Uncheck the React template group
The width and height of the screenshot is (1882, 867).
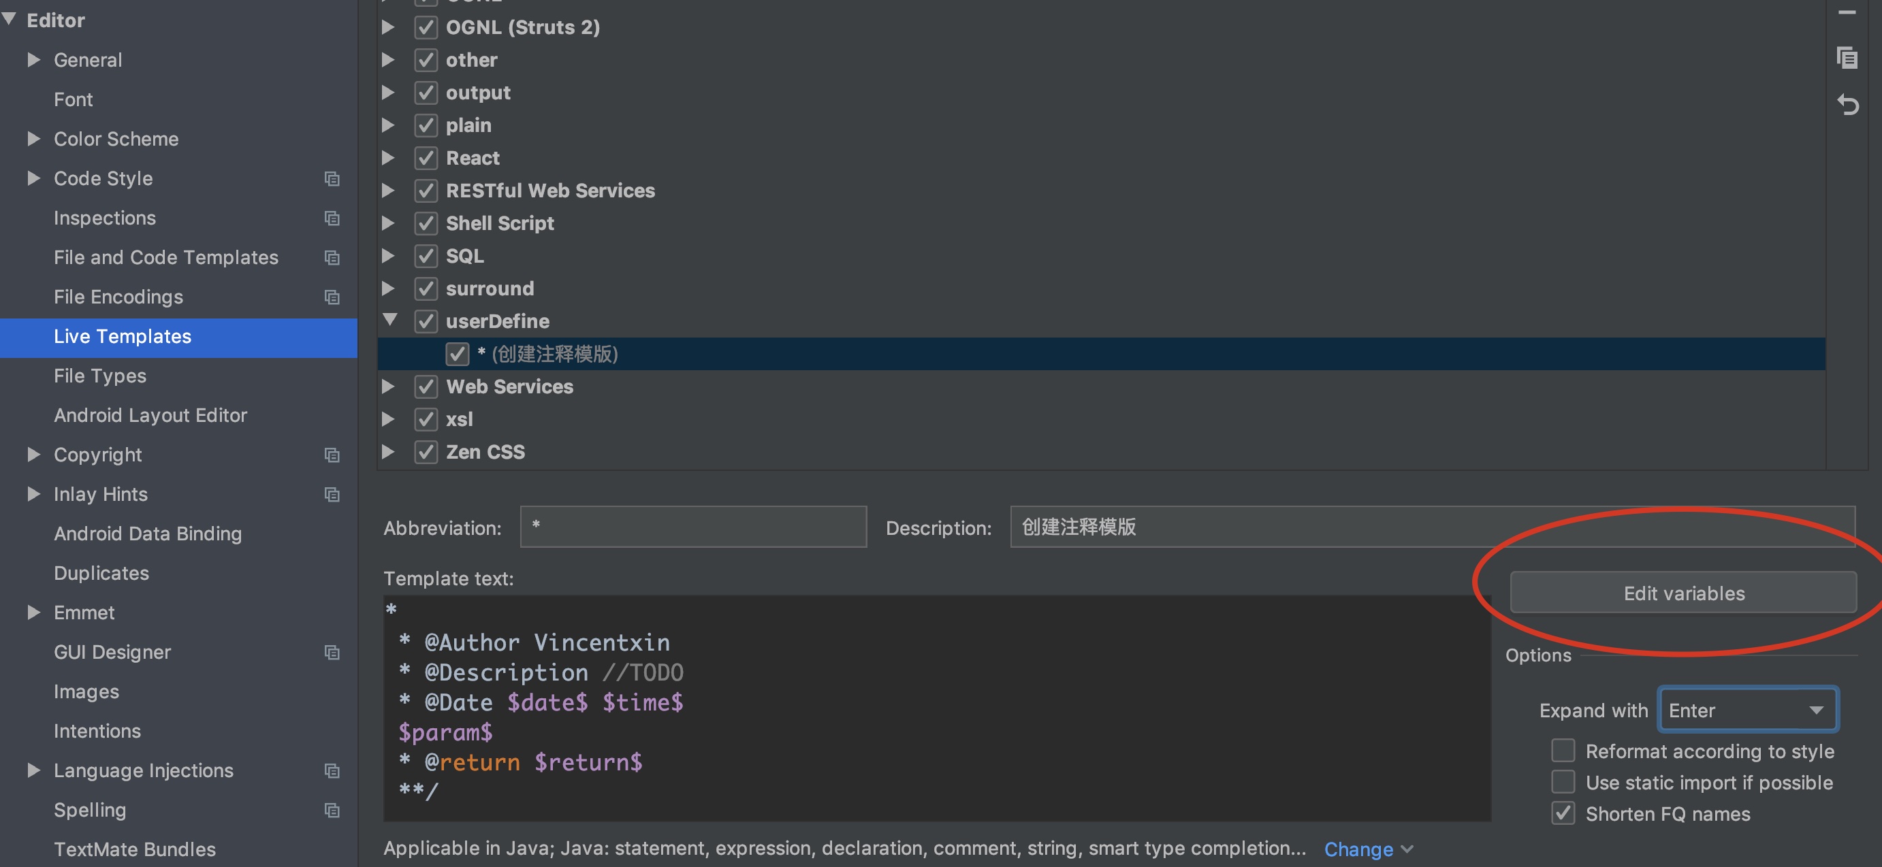[x=426, y=158]
